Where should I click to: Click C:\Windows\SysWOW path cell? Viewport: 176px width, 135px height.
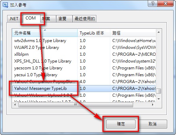[x=134, y=48]
